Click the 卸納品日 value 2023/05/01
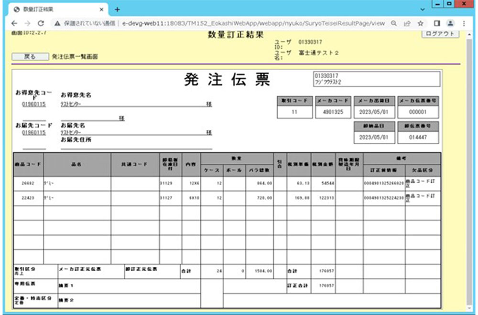This screenshot has height=315, width=478. click(374, 137)
